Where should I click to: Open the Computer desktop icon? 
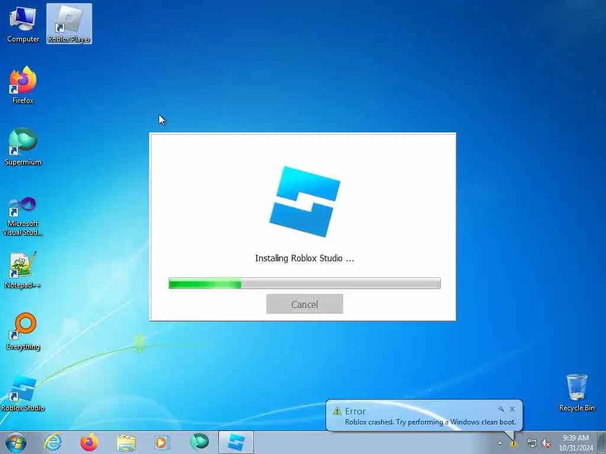click(x=23, y=24)
